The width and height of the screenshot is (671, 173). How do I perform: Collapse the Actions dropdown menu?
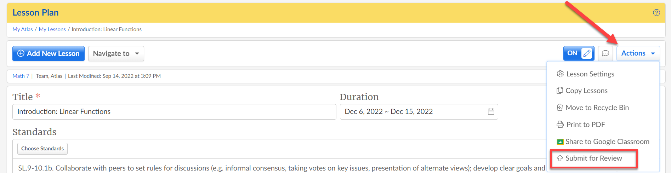[638, 53]
